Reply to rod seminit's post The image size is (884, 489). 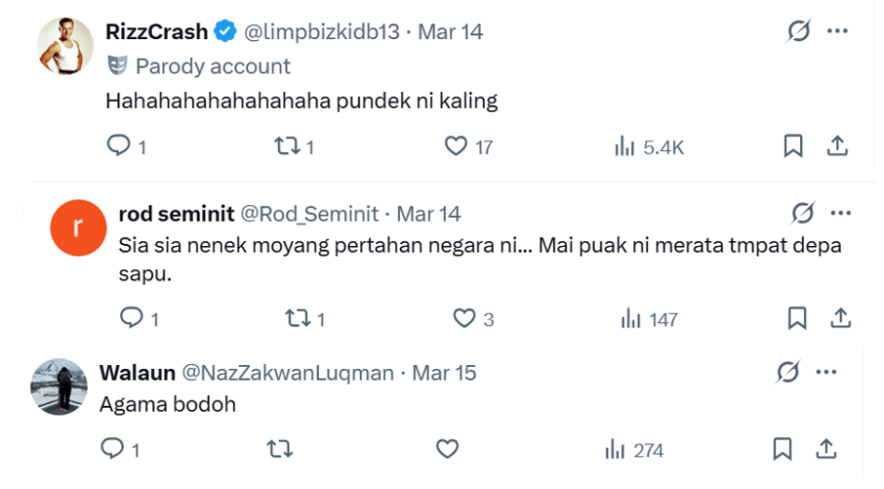(131, 319)
